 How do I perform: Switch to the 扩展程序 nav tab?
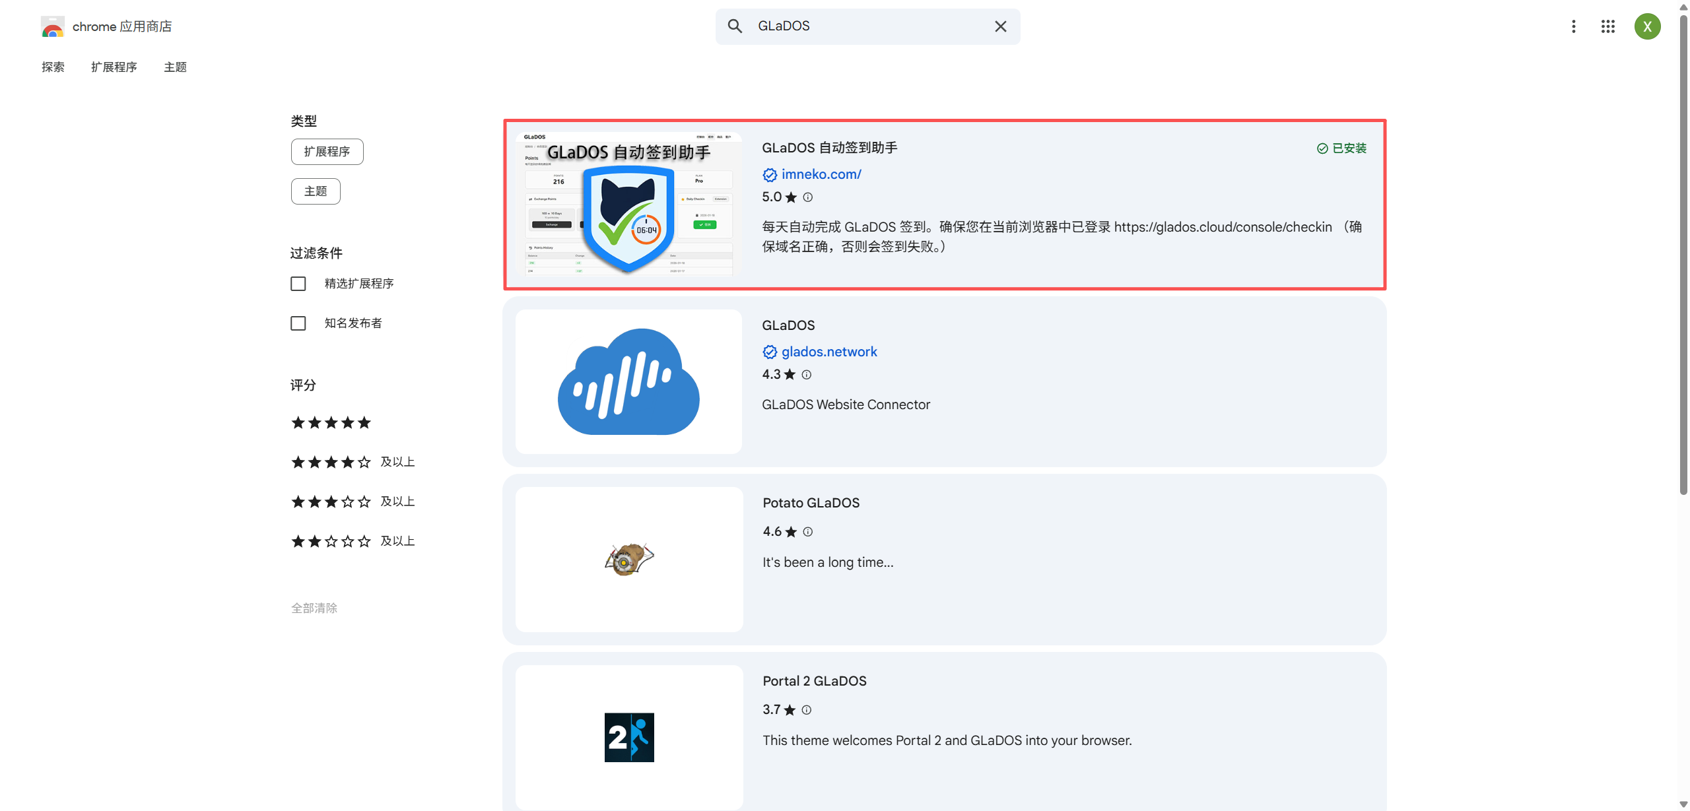pos(114,67)
